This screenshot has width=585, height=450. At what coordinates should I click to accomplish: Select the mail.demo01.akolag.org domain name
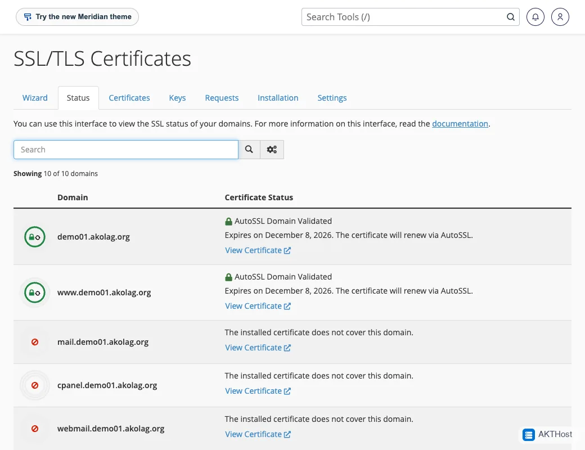(x=103, y=342)
